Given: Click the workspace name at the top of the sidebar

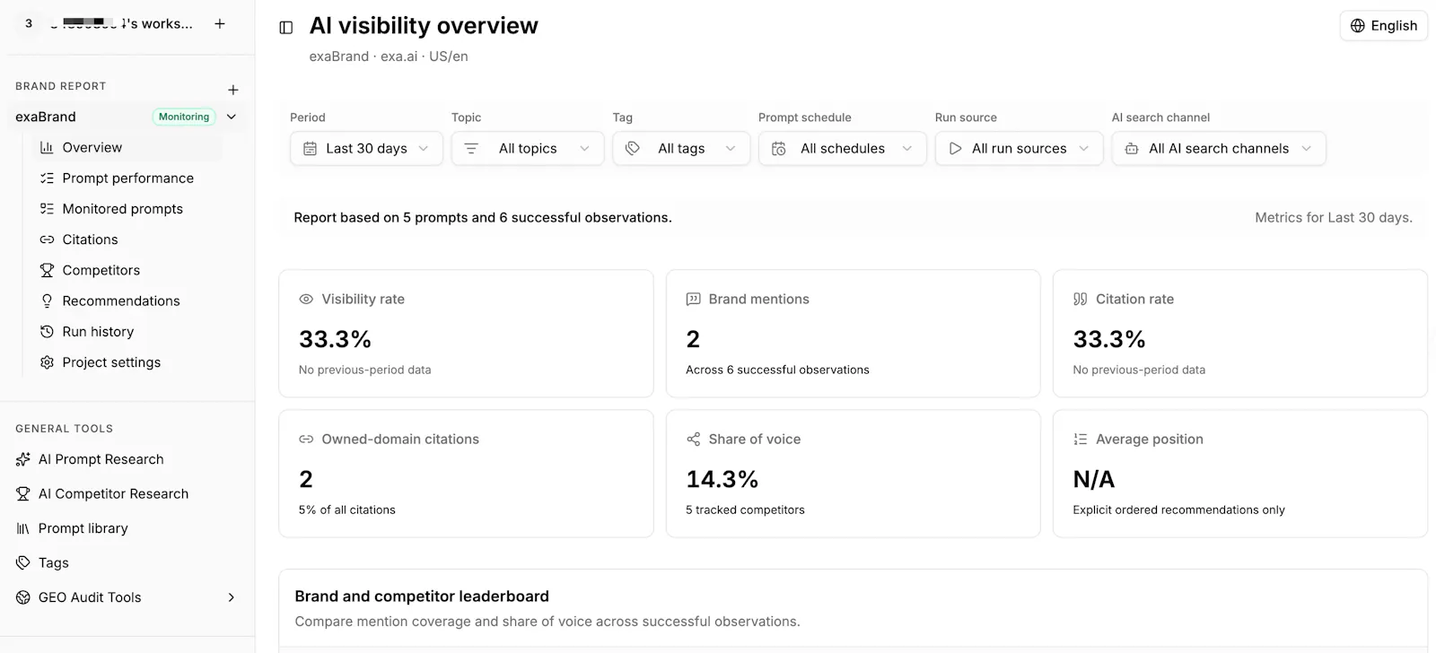Looking at the screenshot, I should coord(121,24).
